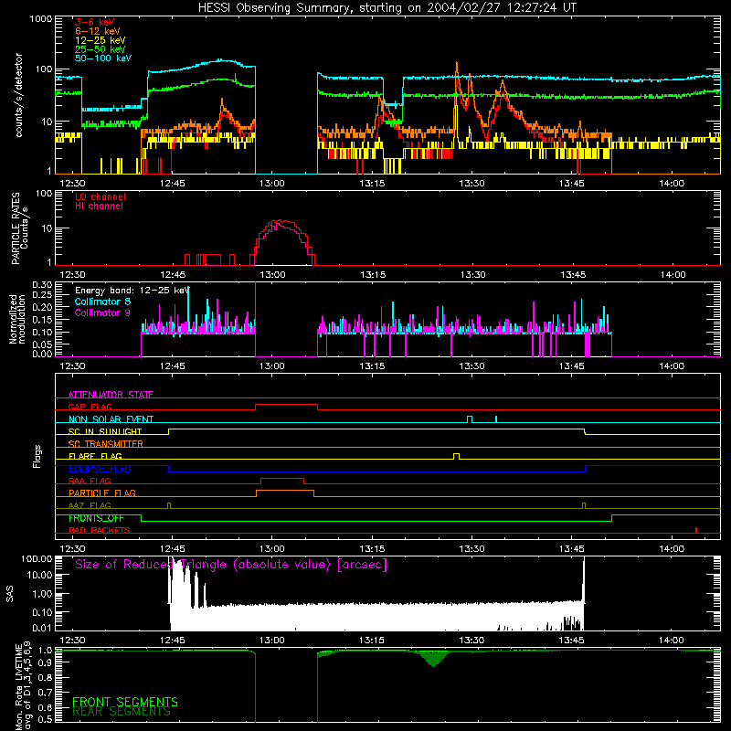Click the Size of Reduced Triangle label
Screen dimensions: 731x731
[x=231, y=565]
